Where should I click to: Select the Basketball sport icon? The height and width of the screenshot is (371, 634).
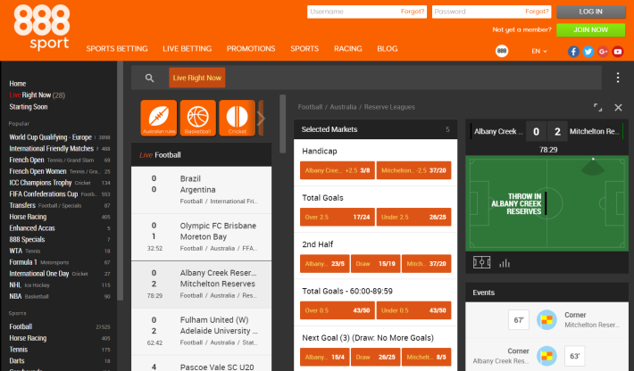point(197,118)
